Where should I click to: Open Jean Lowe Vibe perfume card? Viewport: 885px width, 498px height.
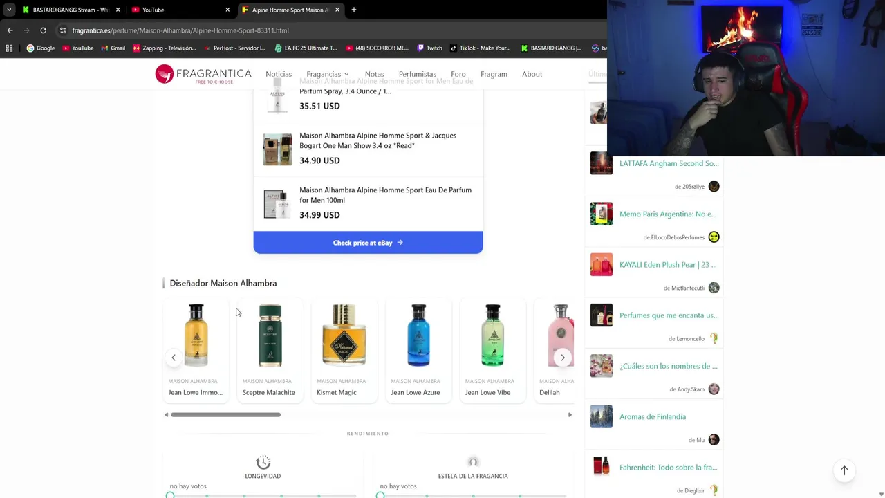click(x=492, y=351)
